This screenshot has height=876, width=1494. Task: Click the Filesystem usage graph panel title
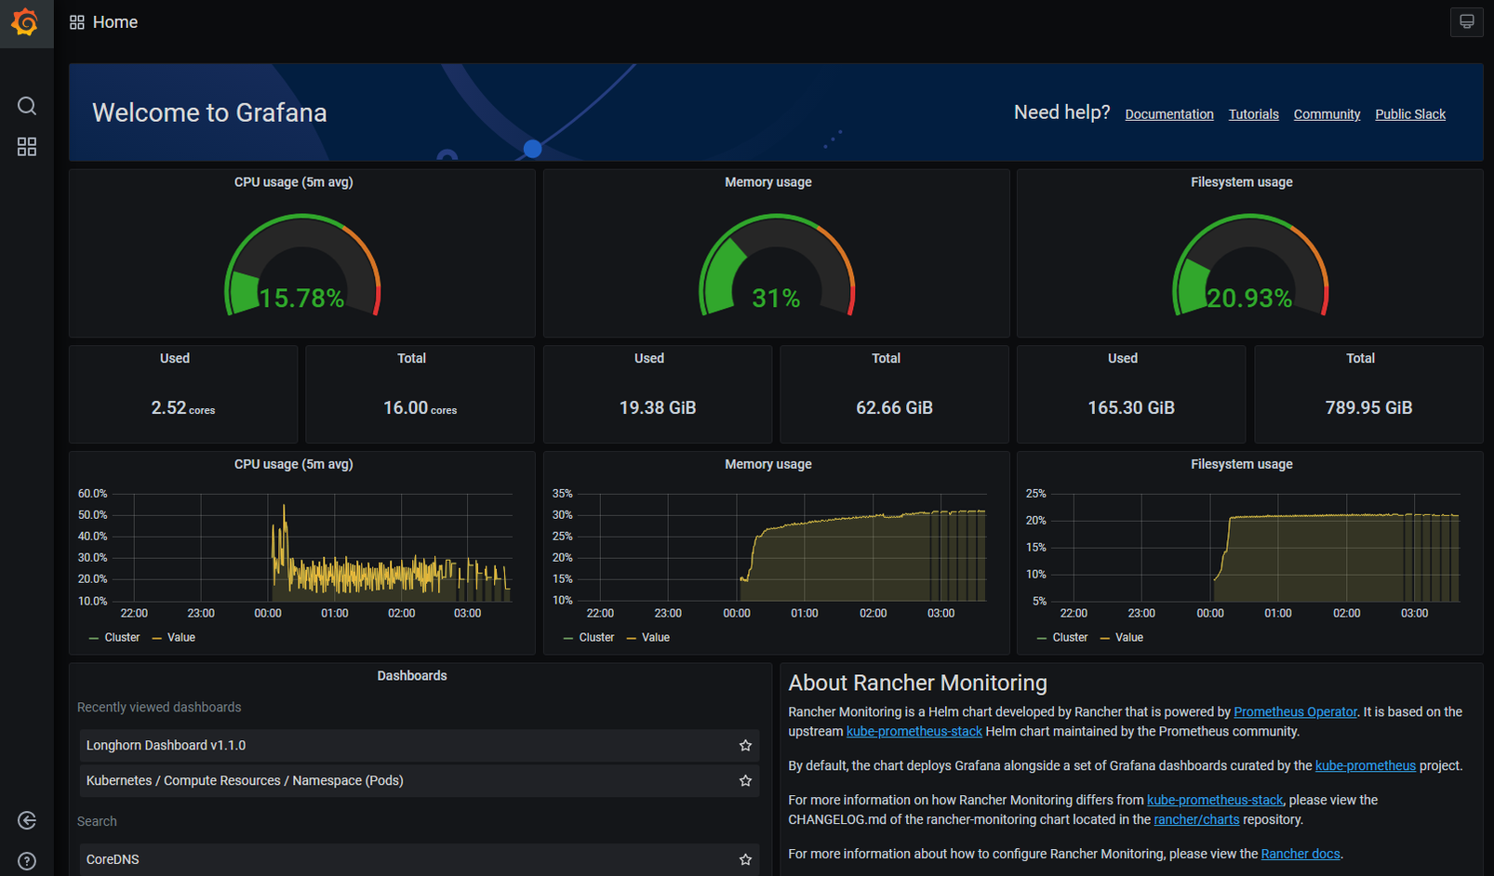[x=1241, y=464]
